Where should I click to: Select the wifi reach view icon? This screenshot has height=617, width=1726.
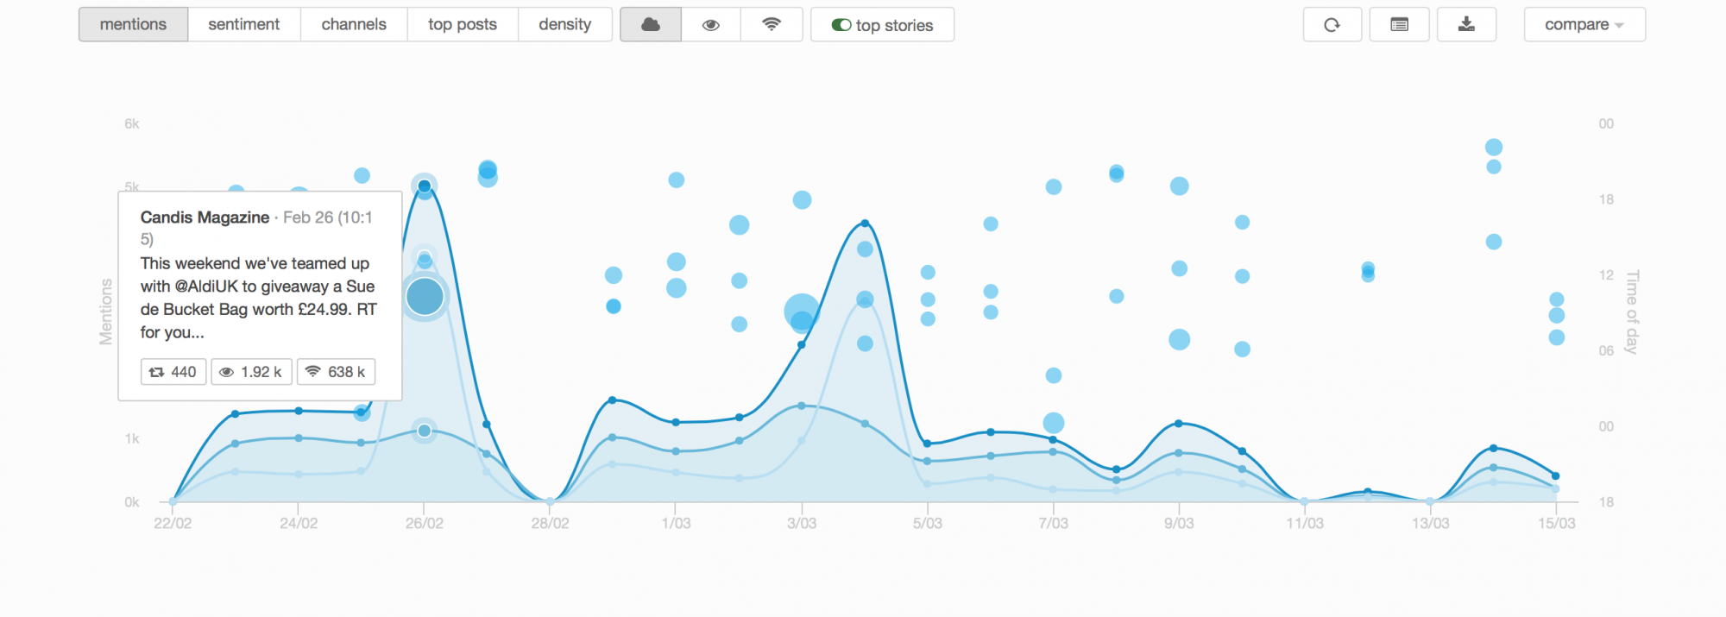coord(772,25)
